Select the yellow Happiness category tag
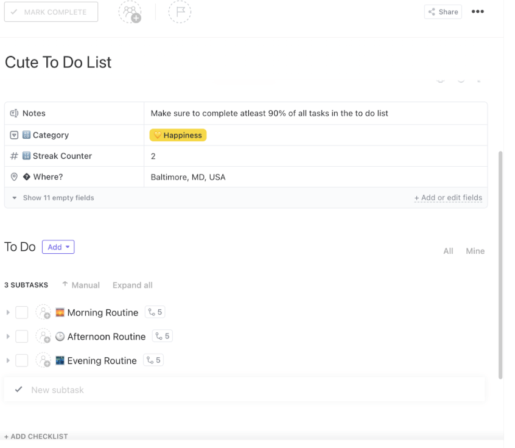Screen dimensions: 515x448 click(x=178, y=135)
